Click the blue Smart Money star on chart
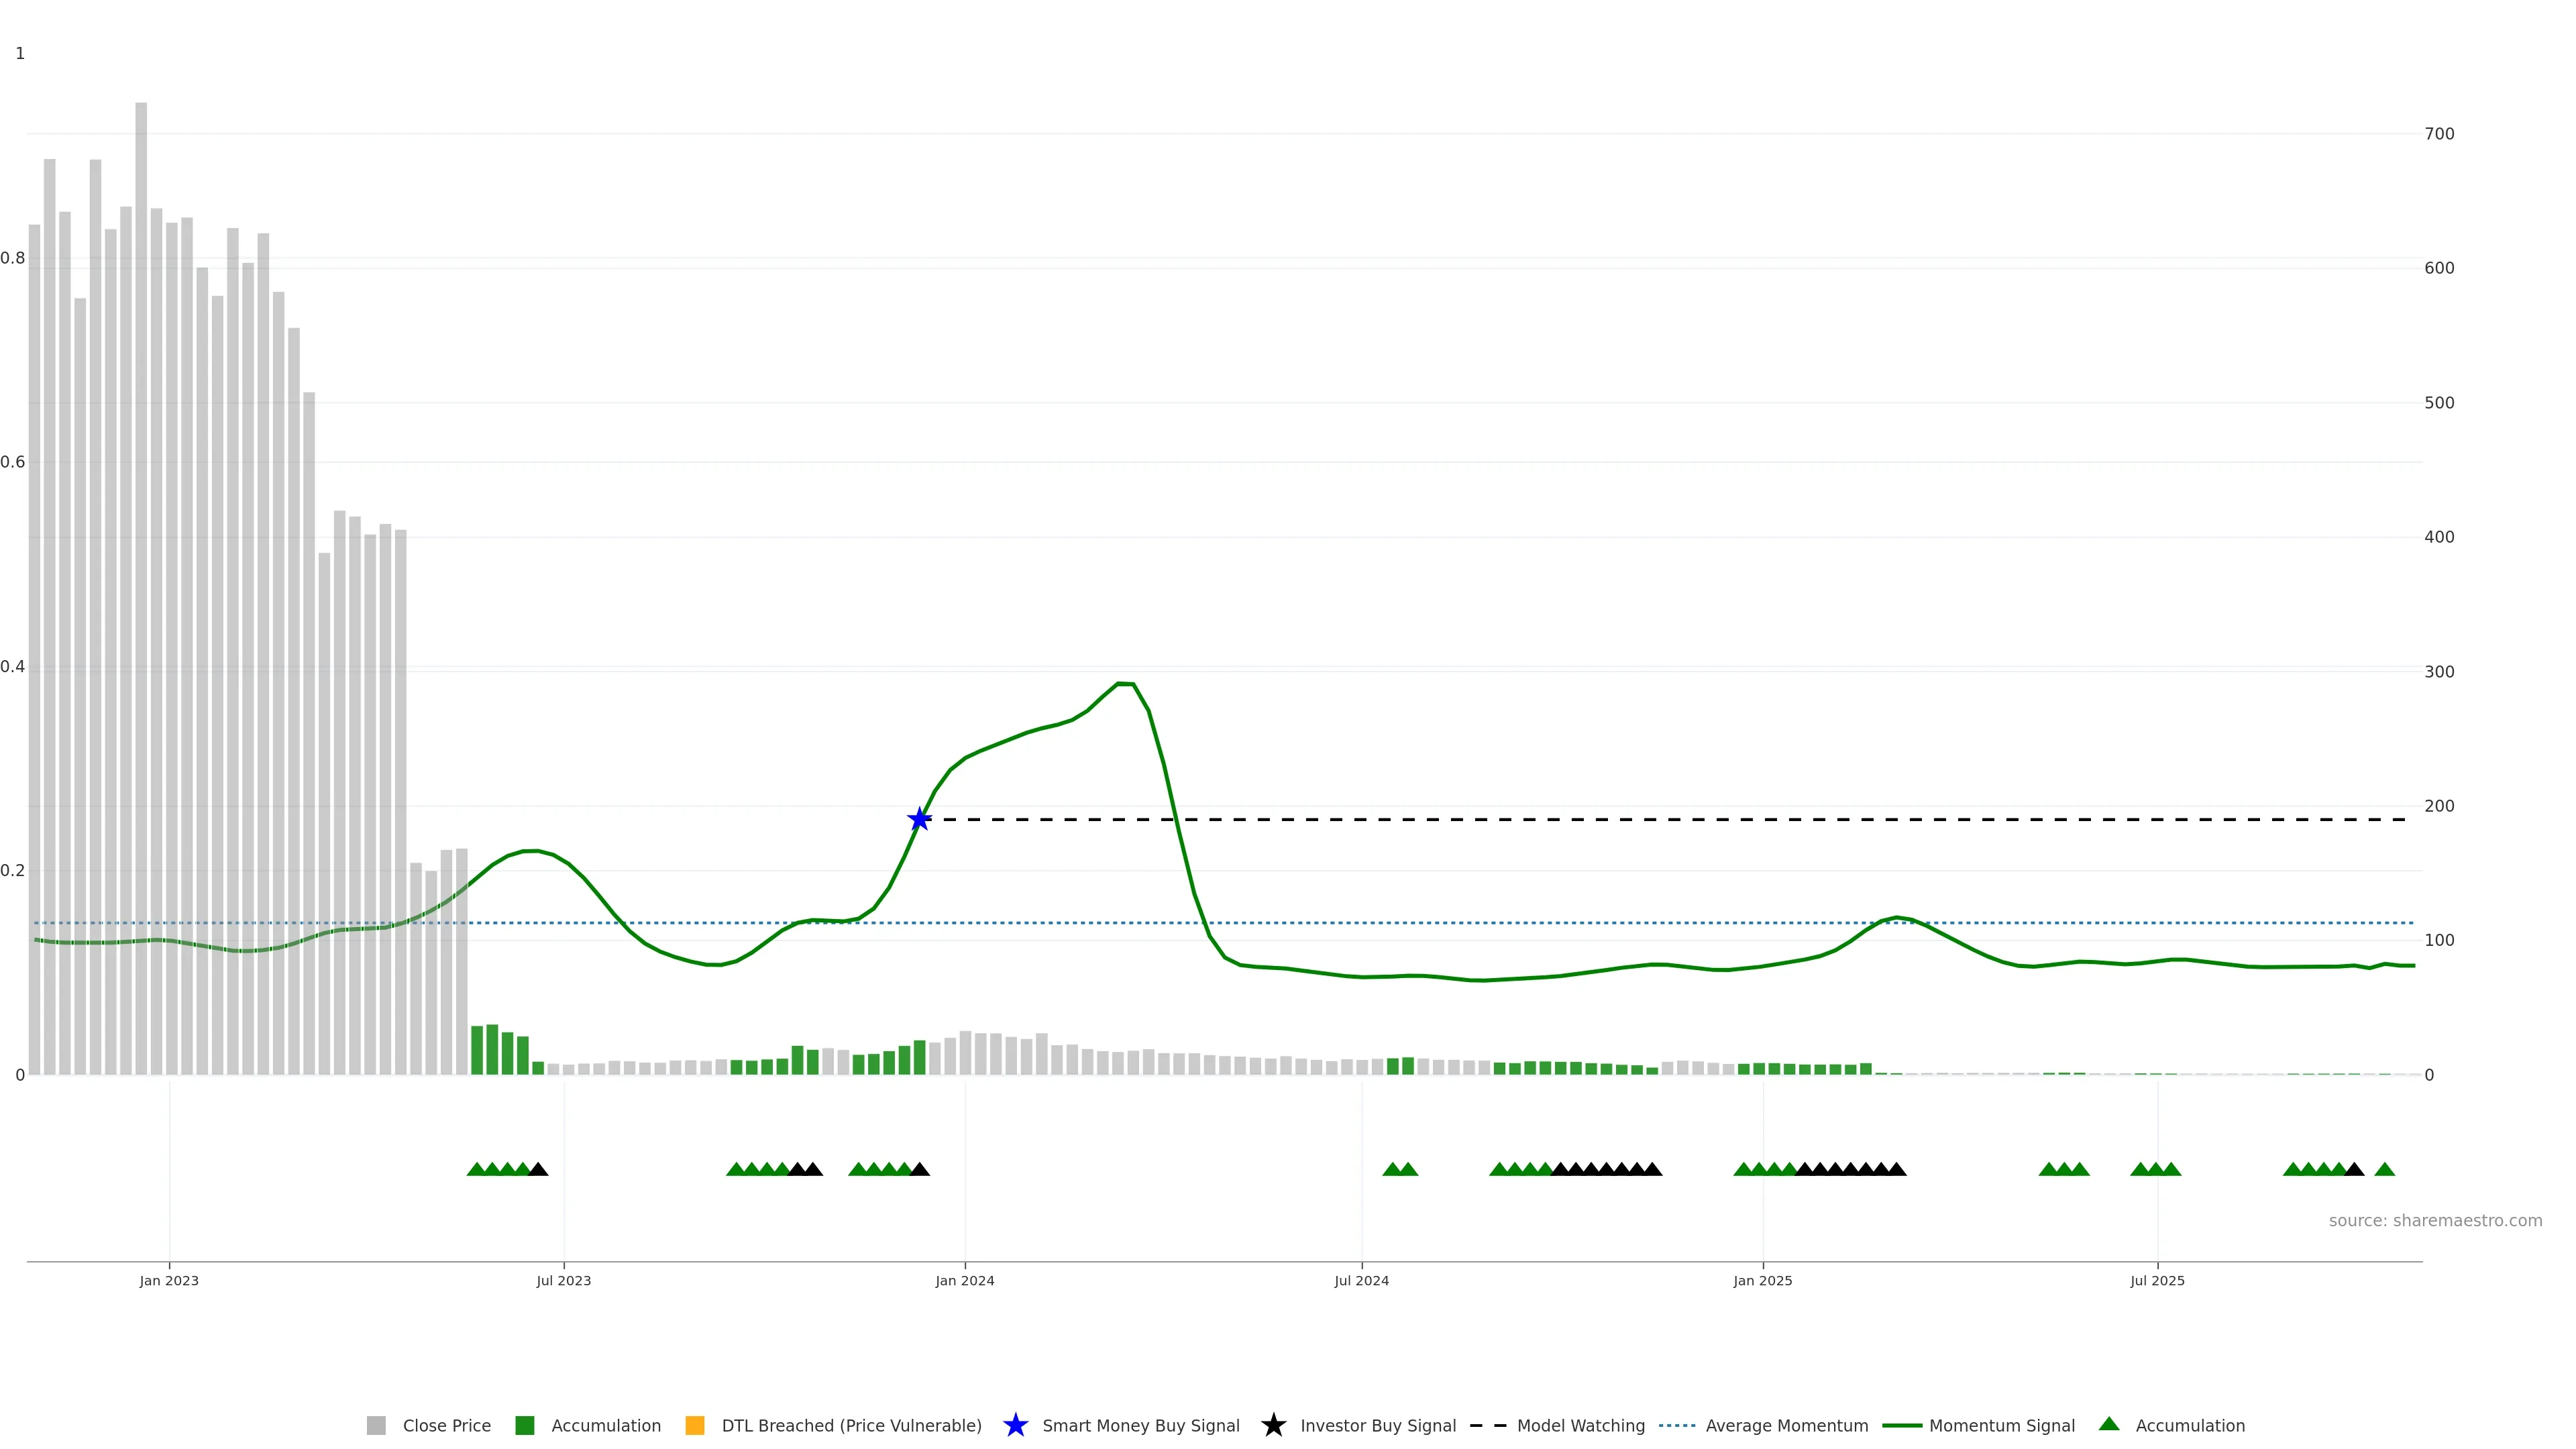 coord(919,820)
